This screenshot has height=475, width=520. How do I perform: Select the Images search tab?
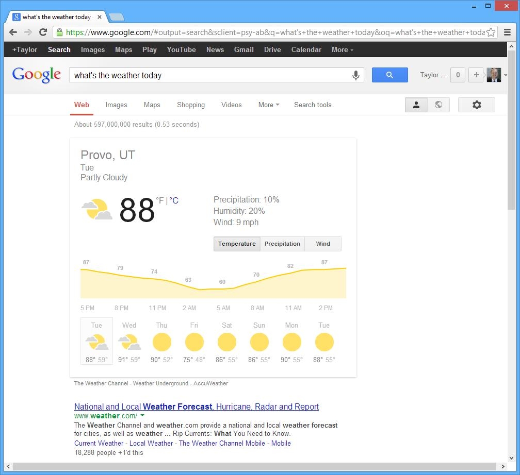pos(116,105)
